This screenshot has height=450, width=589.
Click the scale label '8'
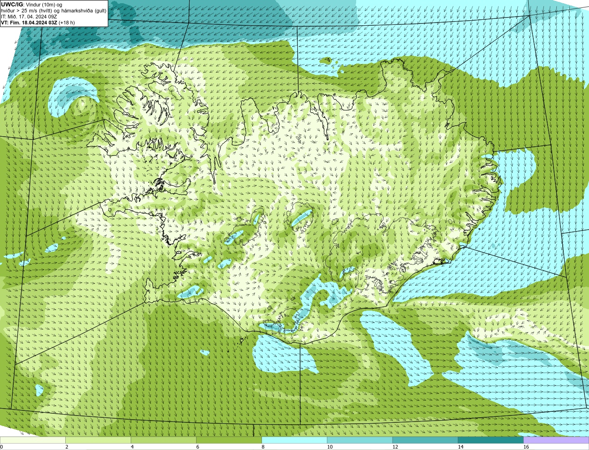coord(263,447)
